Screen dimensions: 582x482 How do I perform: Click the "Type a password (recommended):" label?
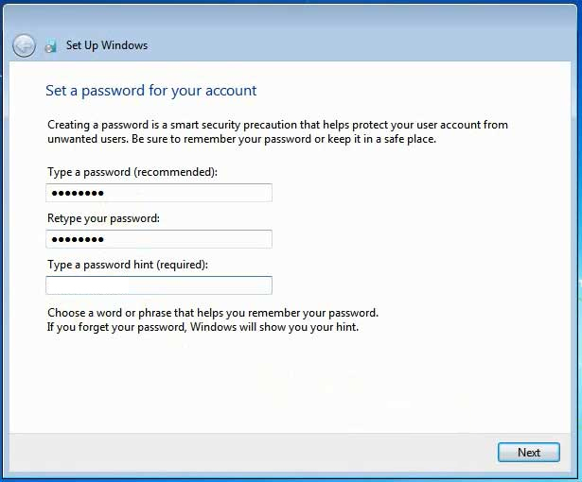132,172
